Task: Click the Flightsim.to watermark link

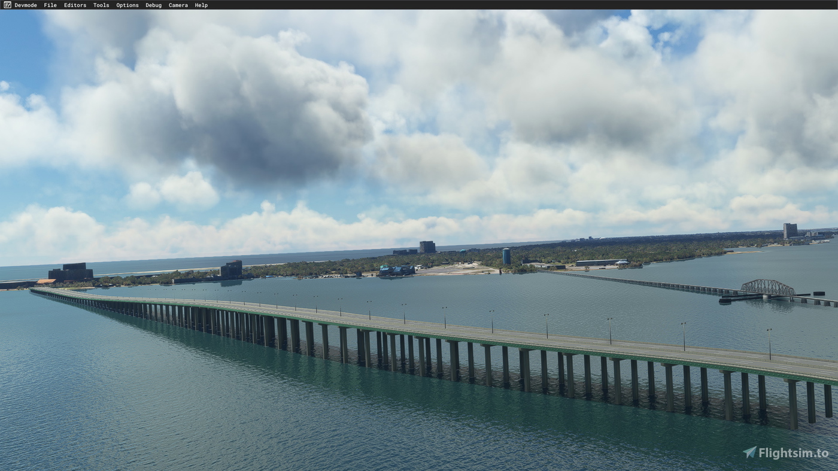Action: (787, 452)
